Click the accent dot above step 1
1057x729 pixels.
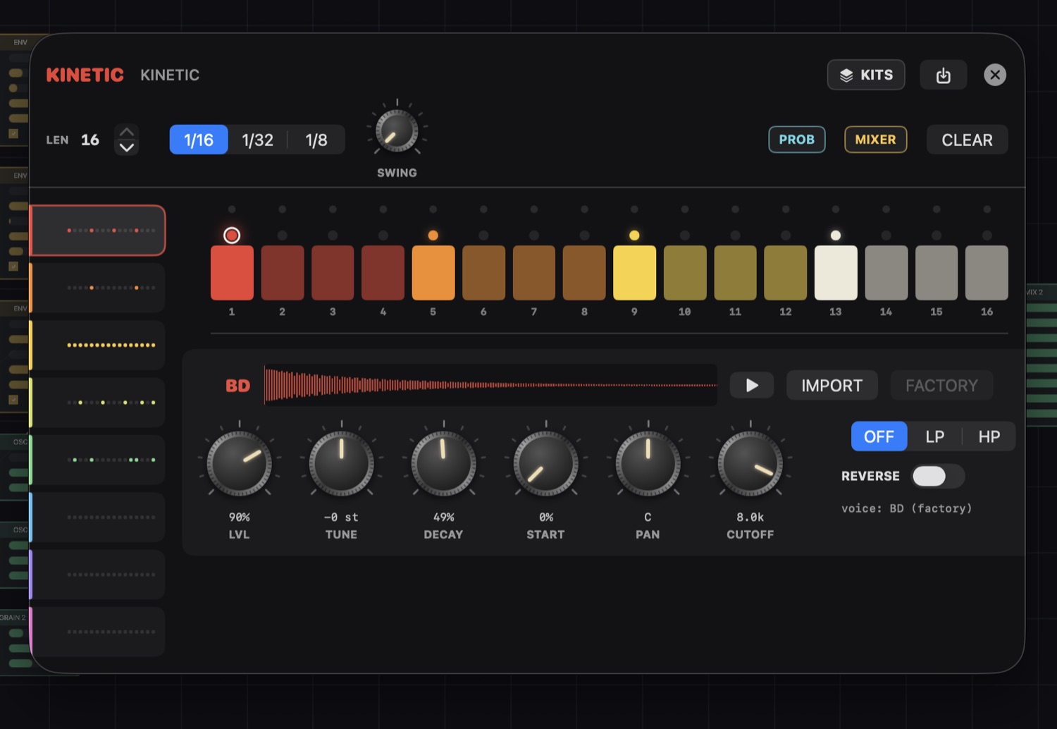pyautogui.click(x=232, y=235)
